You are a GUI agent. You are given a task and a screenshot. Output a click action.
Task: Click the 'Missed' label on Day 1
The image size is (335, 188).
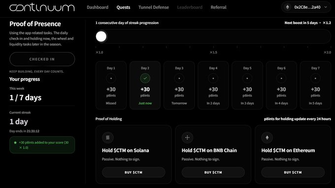111,103
